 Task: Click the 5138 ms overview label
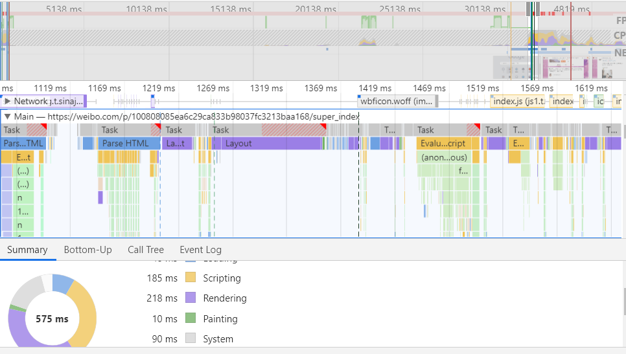pyautogui.click(x=64, y=8)
